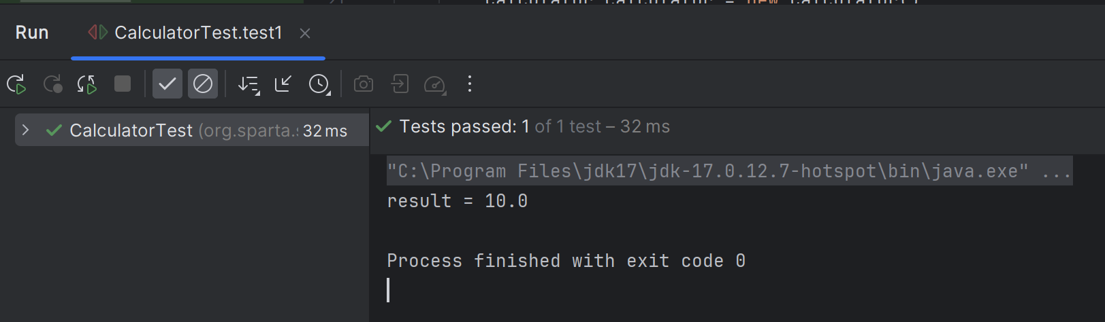Toggle Show Ignored tests button

203,84
